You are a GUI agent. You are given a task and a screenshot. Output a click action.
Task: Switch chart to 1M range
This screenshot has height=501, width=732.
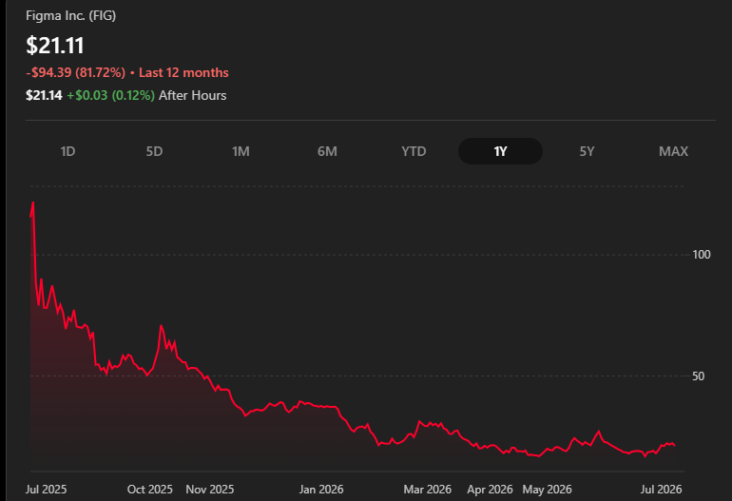tap(241, 151)
